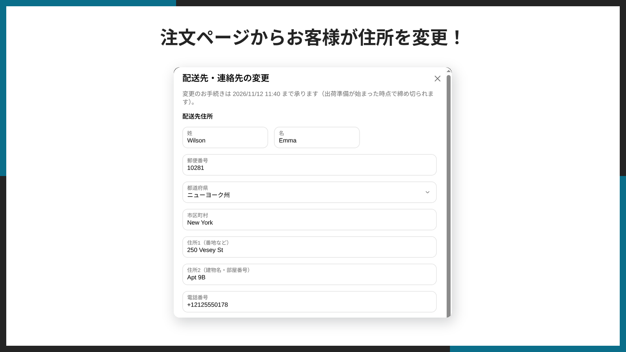Image resolution: width=626 pixels, height=352 pixels.
Task: Click the dialog title 配送先・連絡先の変更
Action: click(226, 78)
